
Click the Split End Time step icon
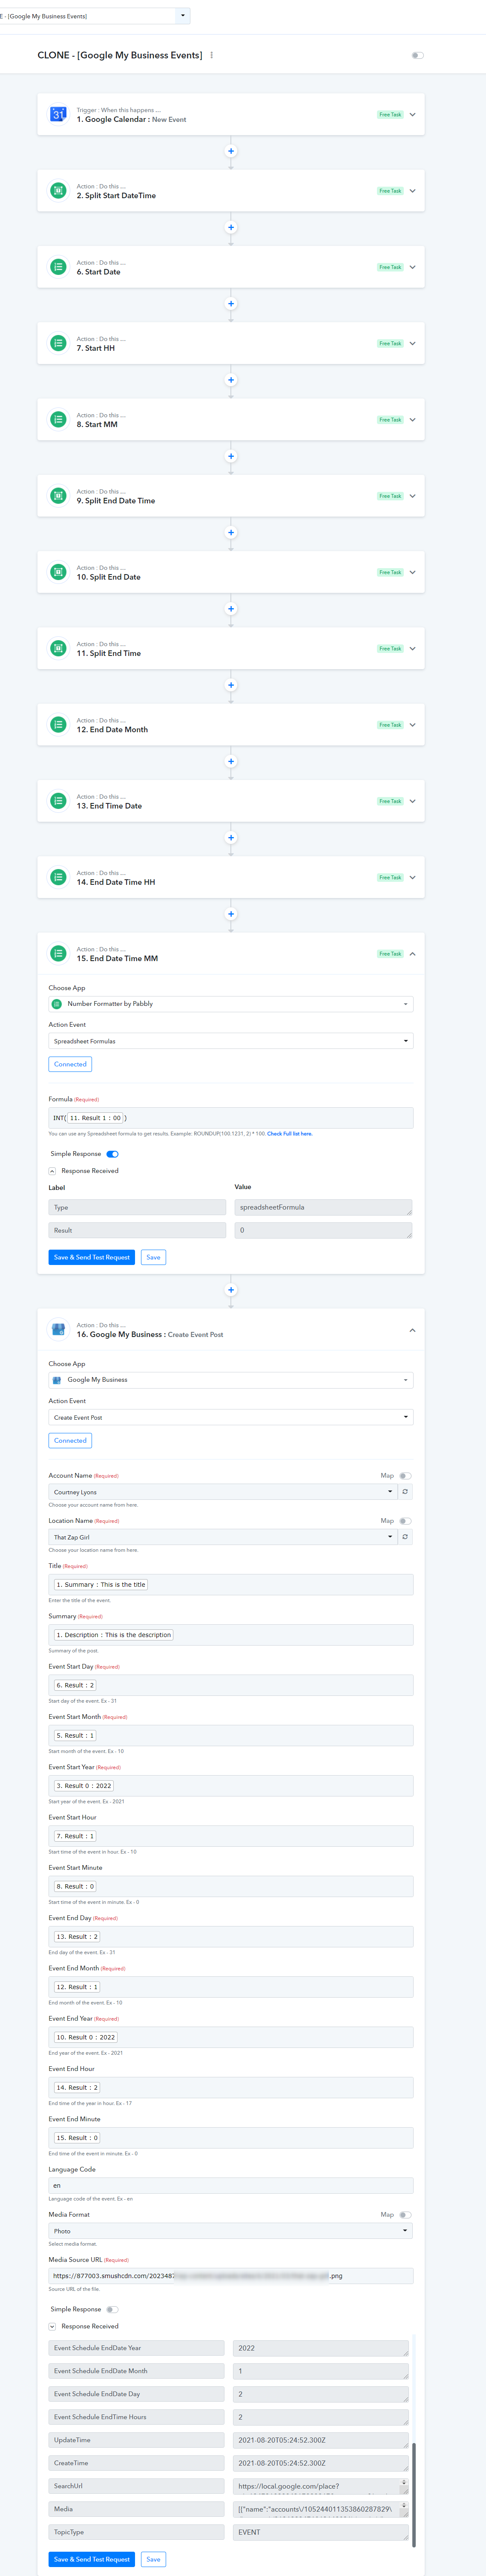58,648
